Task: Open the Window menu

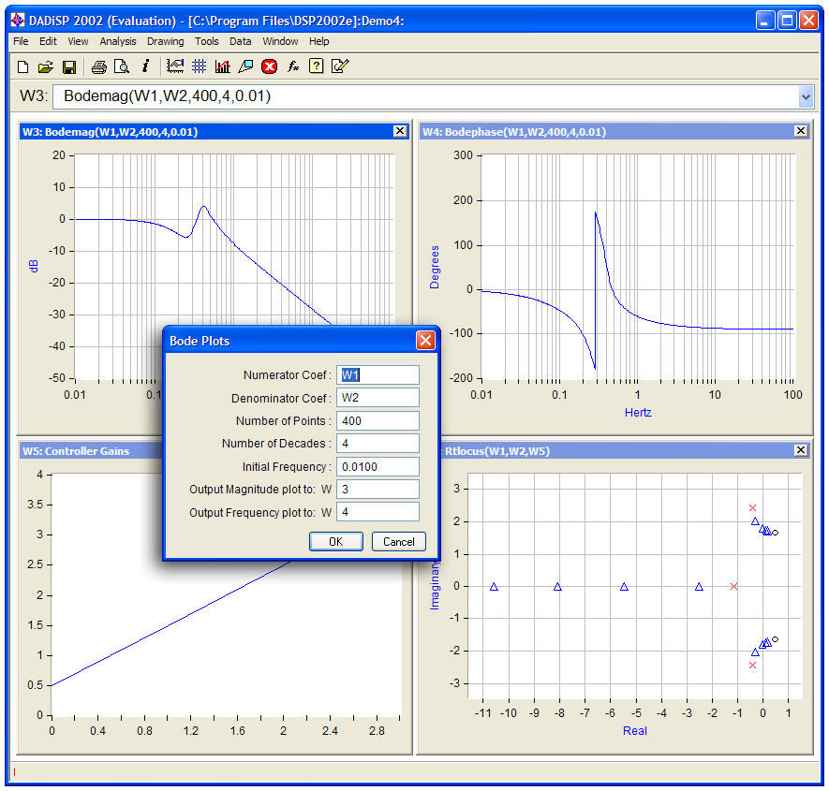Action: (x=280, y=41)
